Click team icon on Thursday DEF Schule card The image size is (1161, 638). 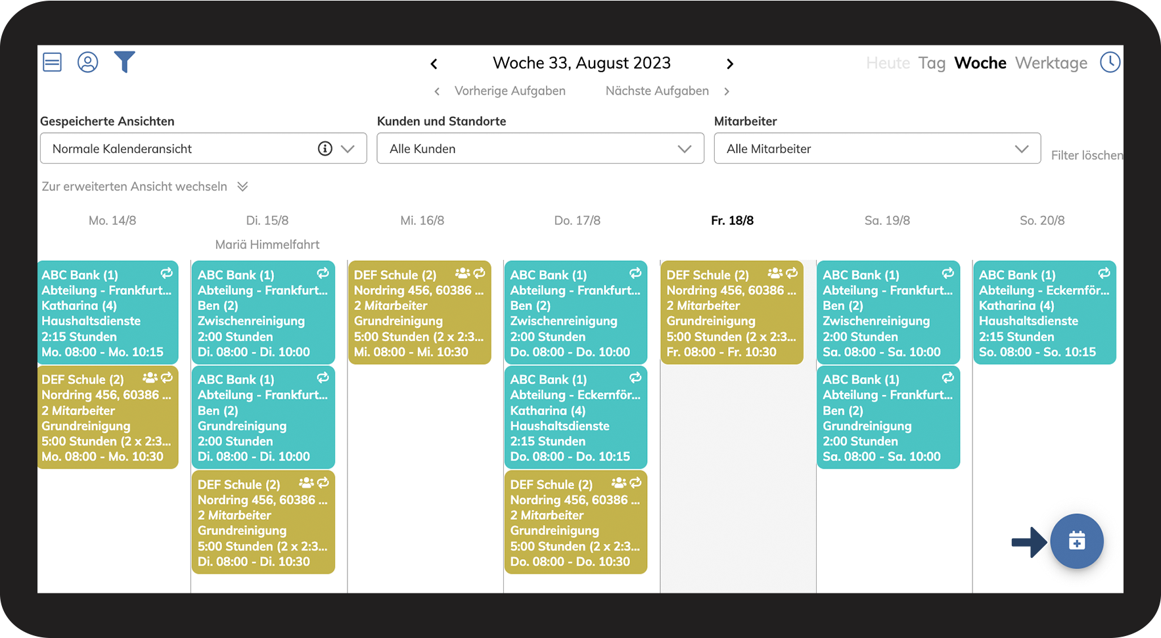[x=619, y=483]
